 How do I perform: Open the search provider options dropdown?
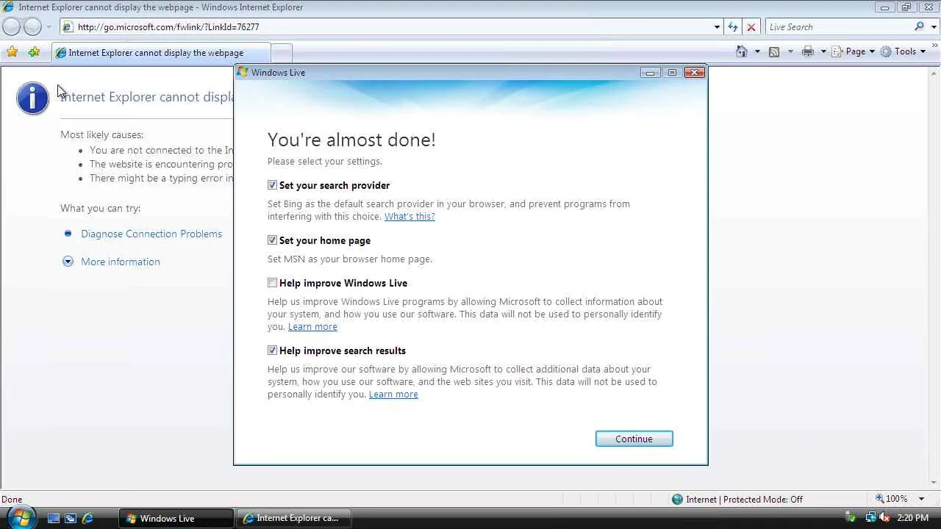tap(933, 27)
